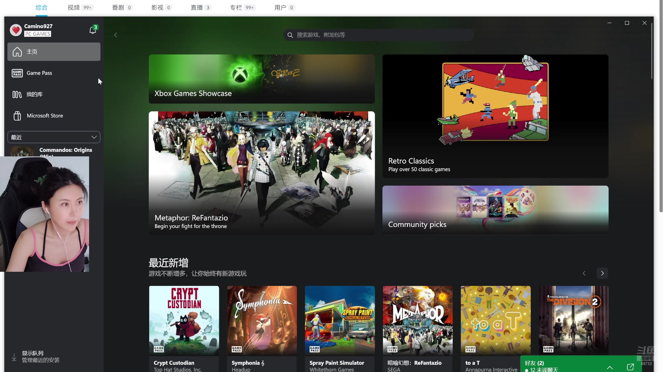Click the home house icon
The height and width of the screenshot is (372, 663).
point(17,52)
